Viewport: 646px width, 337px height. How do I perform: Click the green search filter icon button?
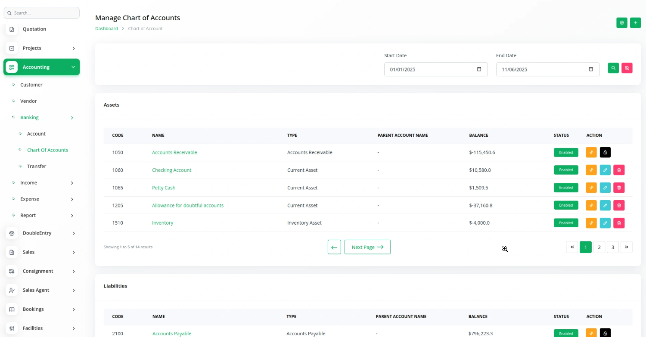coord(613,68)
